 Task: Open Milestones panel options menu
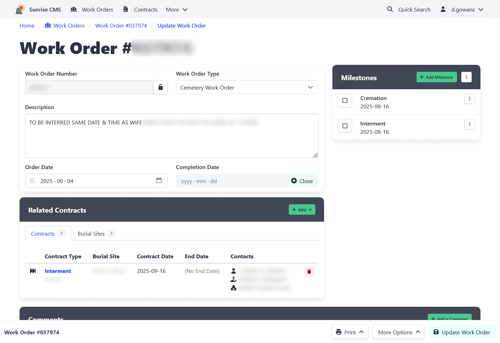coord(466,77)
